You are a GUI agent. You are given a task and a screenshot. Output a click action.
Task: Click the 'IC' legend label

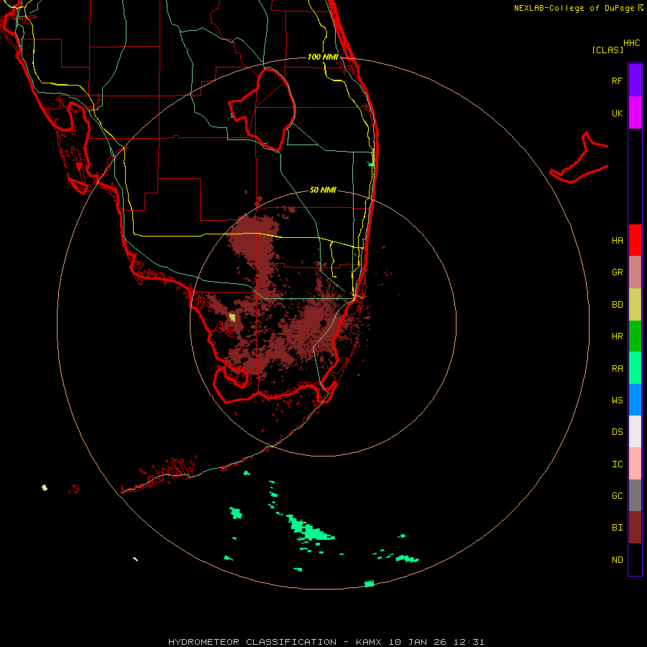click(617, 464)
